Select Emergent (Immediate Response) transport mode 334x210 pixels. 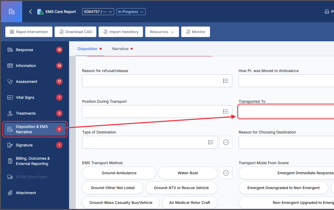(286, 173)
